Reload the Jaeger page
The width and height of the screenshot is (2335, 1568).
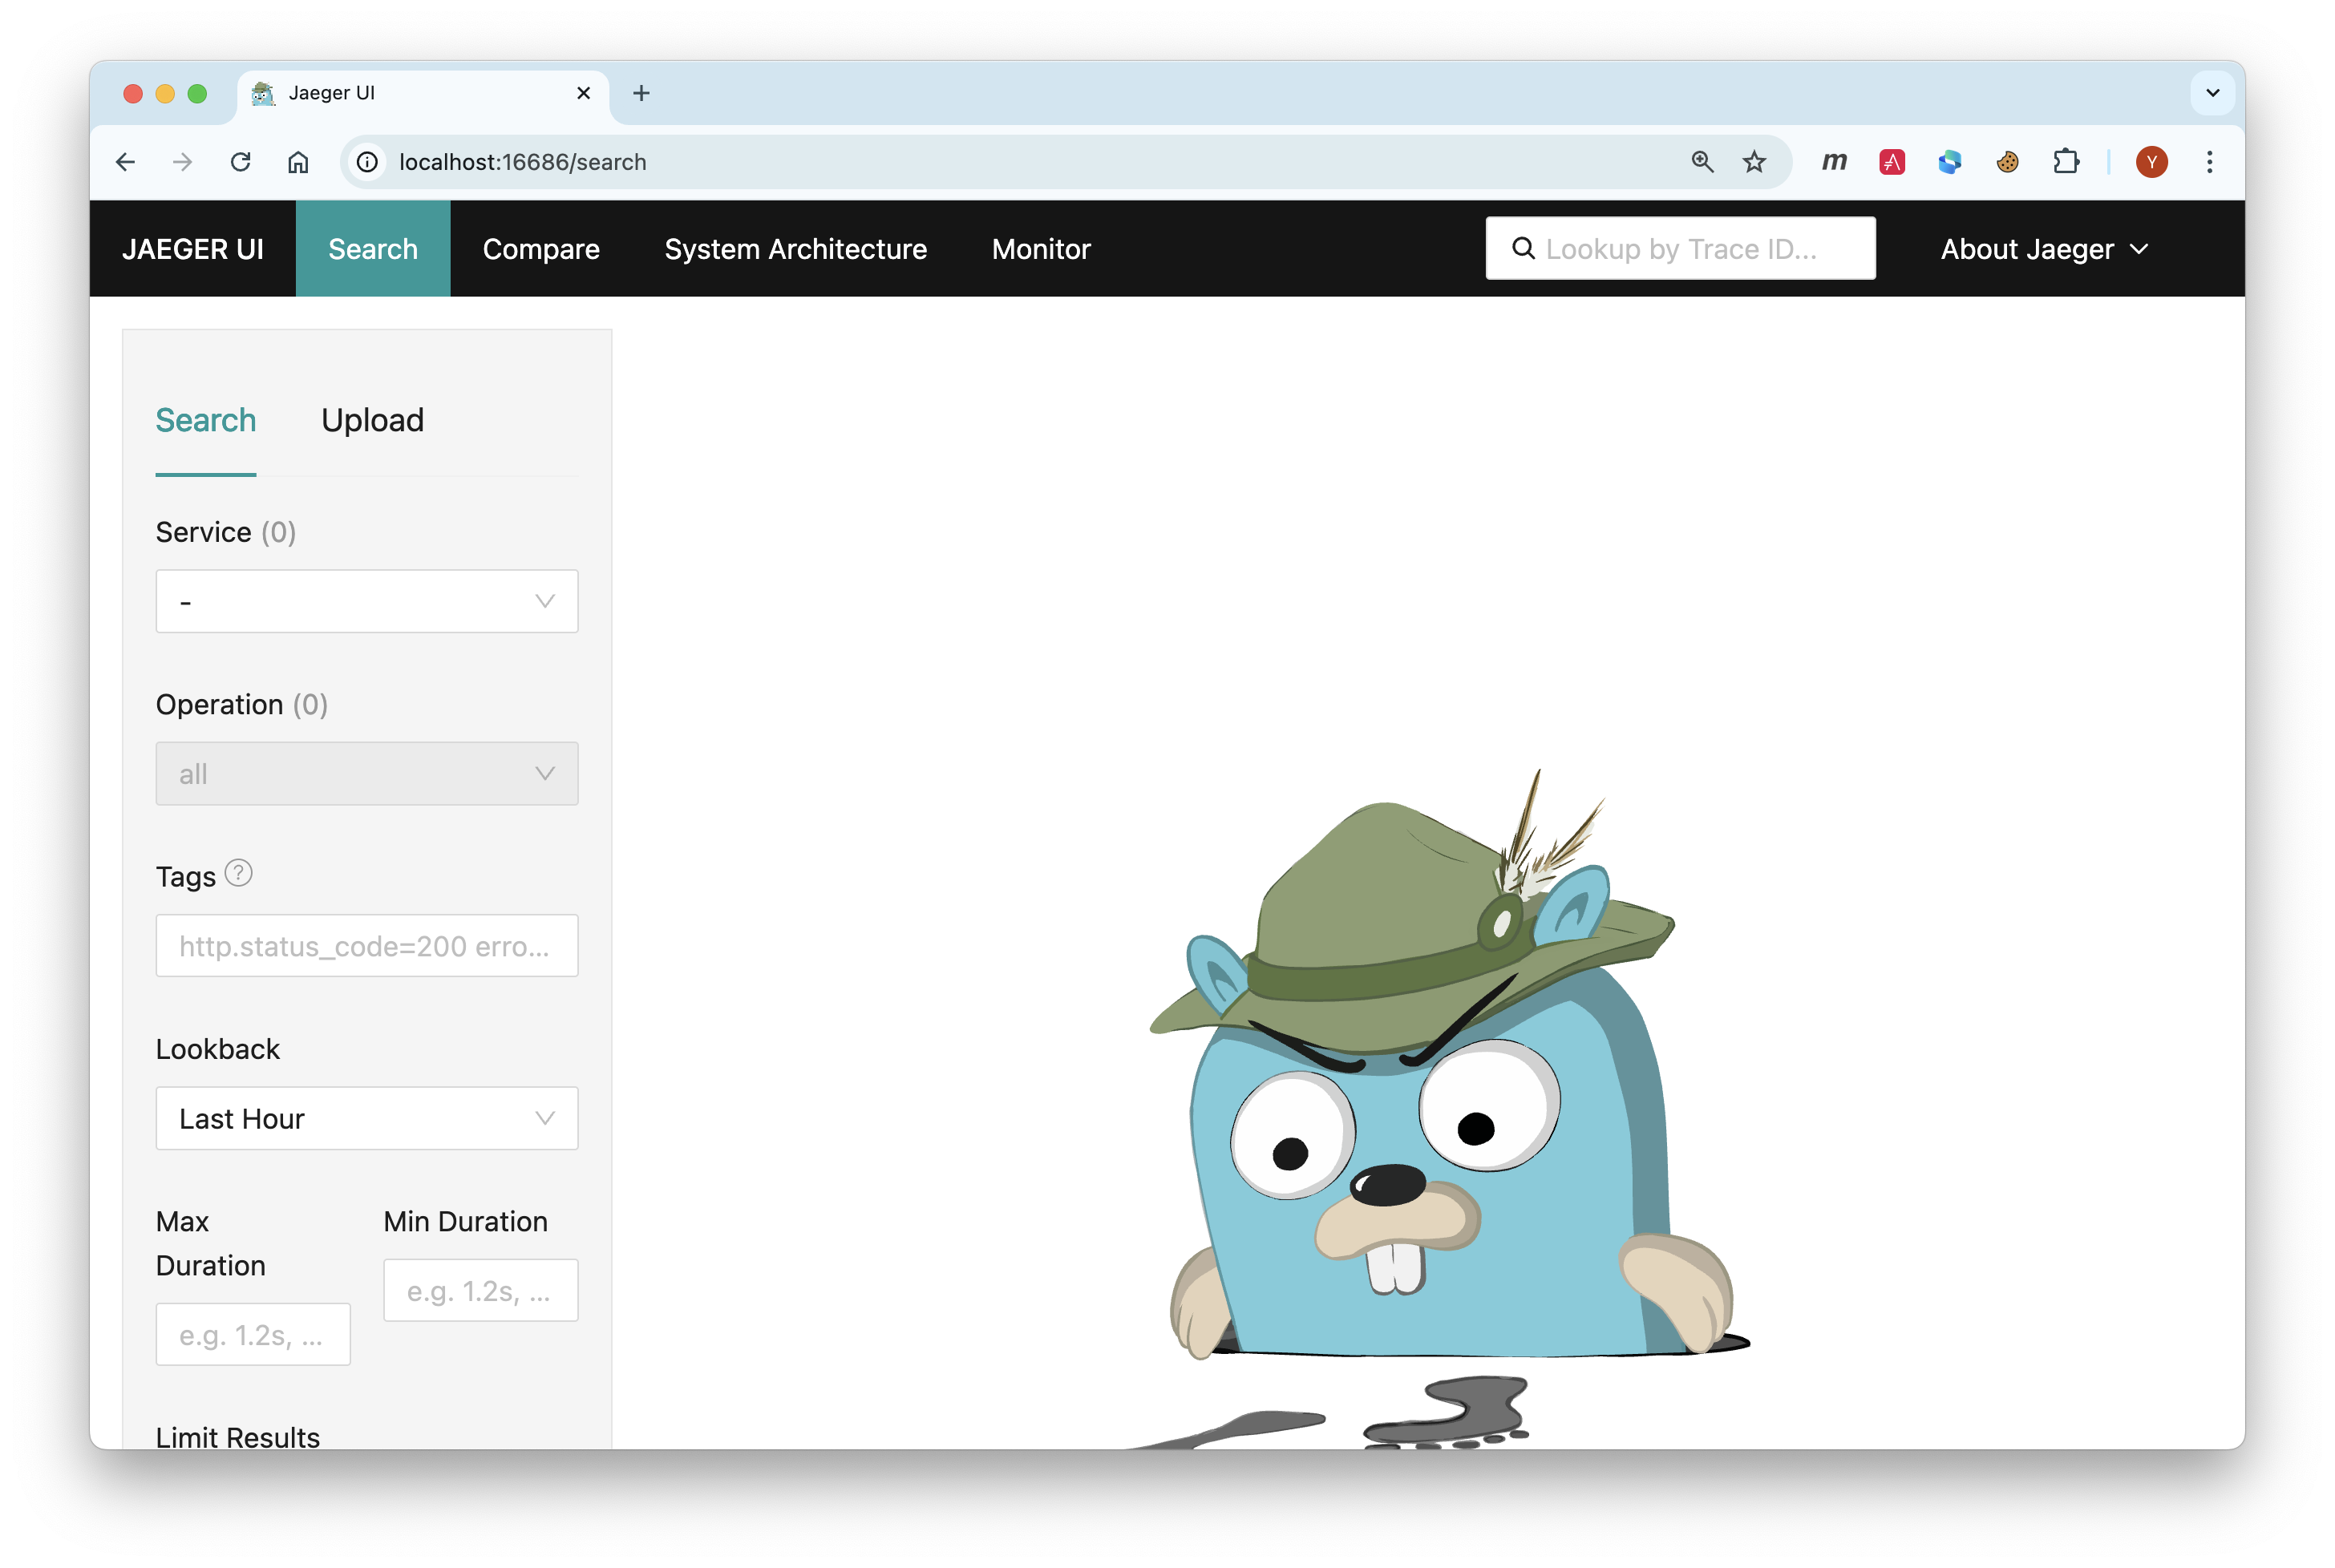click(x=240, y=162)
